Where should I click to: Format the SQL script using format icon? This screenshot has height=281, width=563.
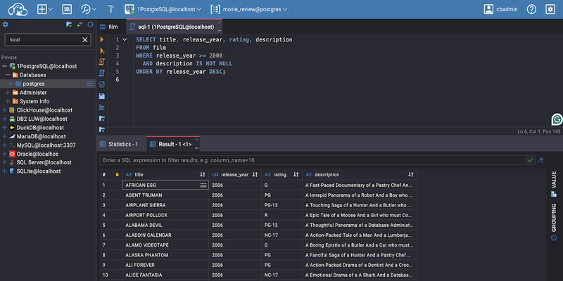102,107
